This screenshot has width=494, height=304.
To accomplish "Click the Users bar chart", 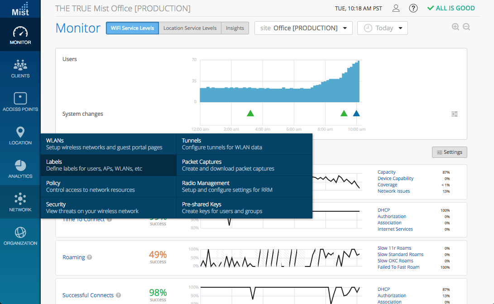I will coord(279,81).
